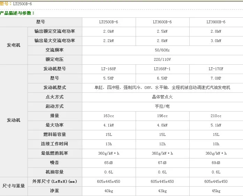Image resolution: width=243 pixels, height=196 pixels.
Task: Click the 外形尺寸 (LxWxH)(mm) row label
Action: [x=54, y=181]
